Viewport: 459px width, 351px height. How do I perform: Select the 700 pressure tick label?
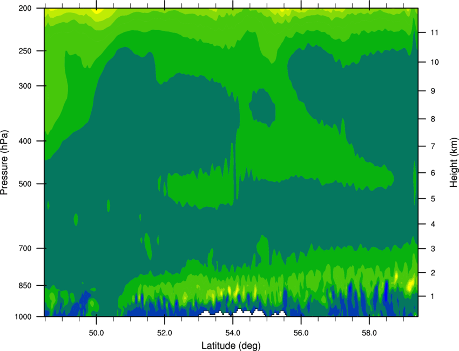25,248
